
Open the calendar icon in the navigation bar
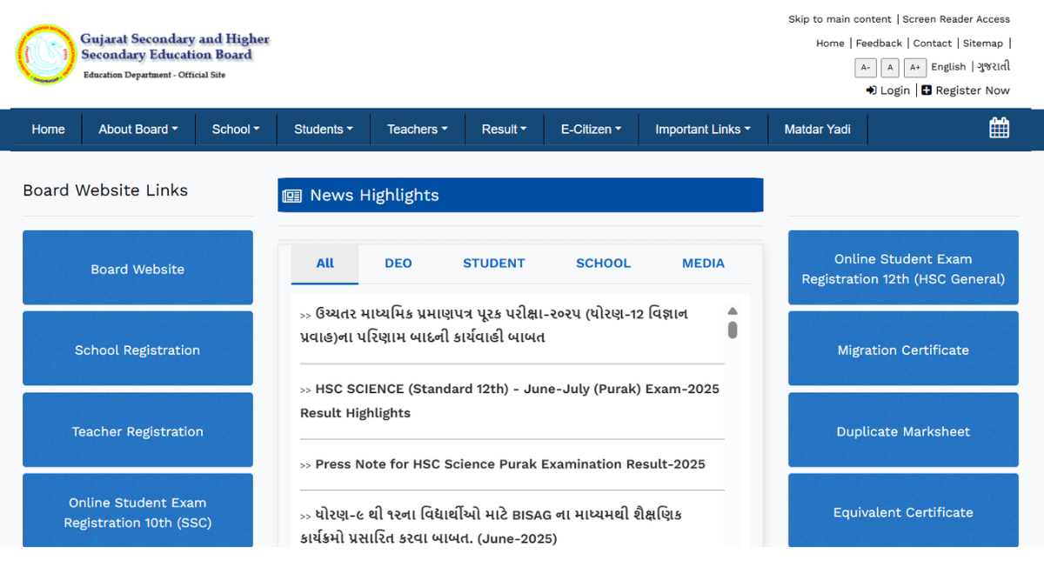(999, 127)
